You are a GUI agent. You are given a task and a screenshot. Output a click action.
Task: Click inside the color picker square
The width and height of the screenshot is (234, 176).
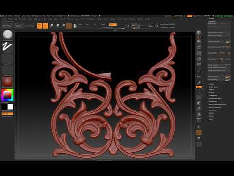[x=7, y=95]
